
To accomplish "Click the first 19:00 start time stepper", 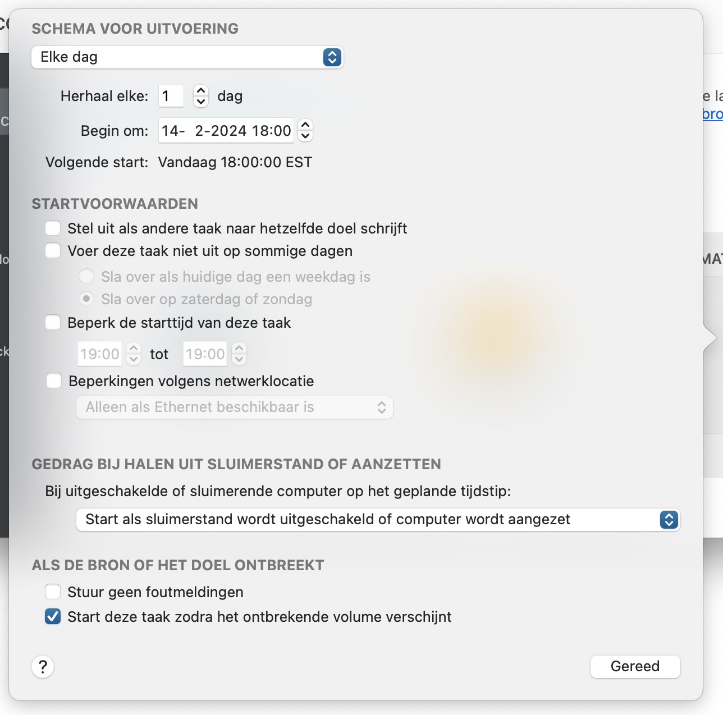I will 134,354.
